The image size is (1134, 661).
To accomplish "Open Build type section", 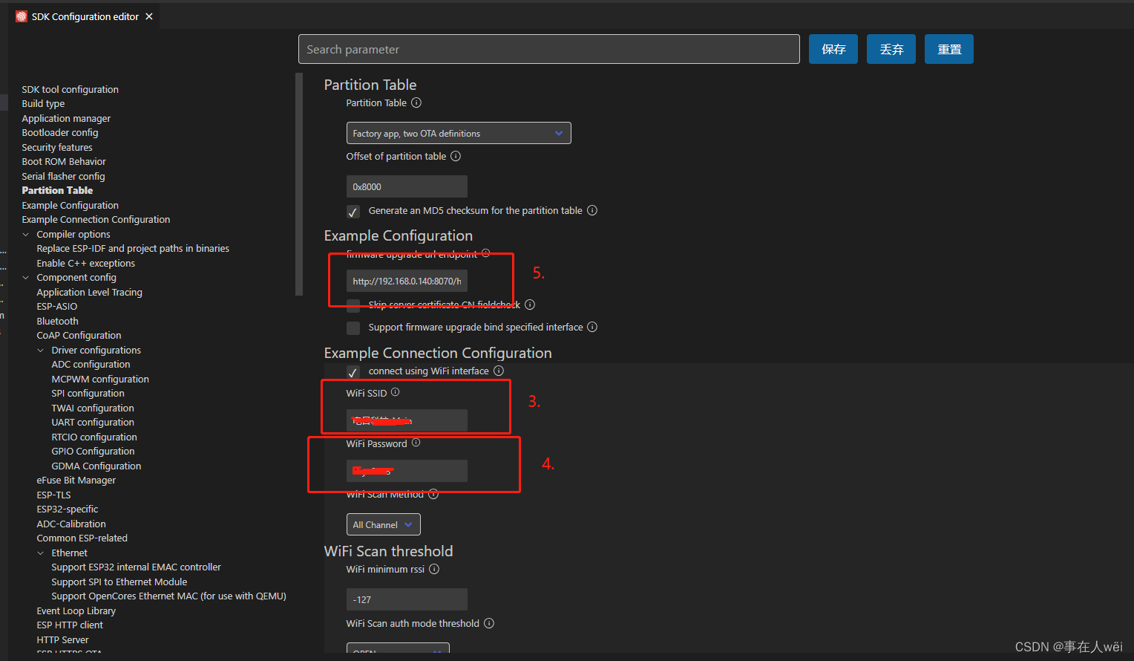I will (x=43, y=103).
